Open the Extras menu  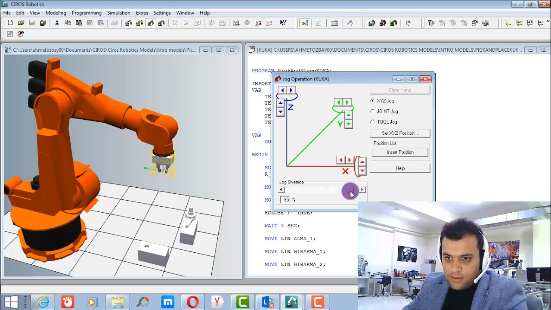click(x=142, y=13)
